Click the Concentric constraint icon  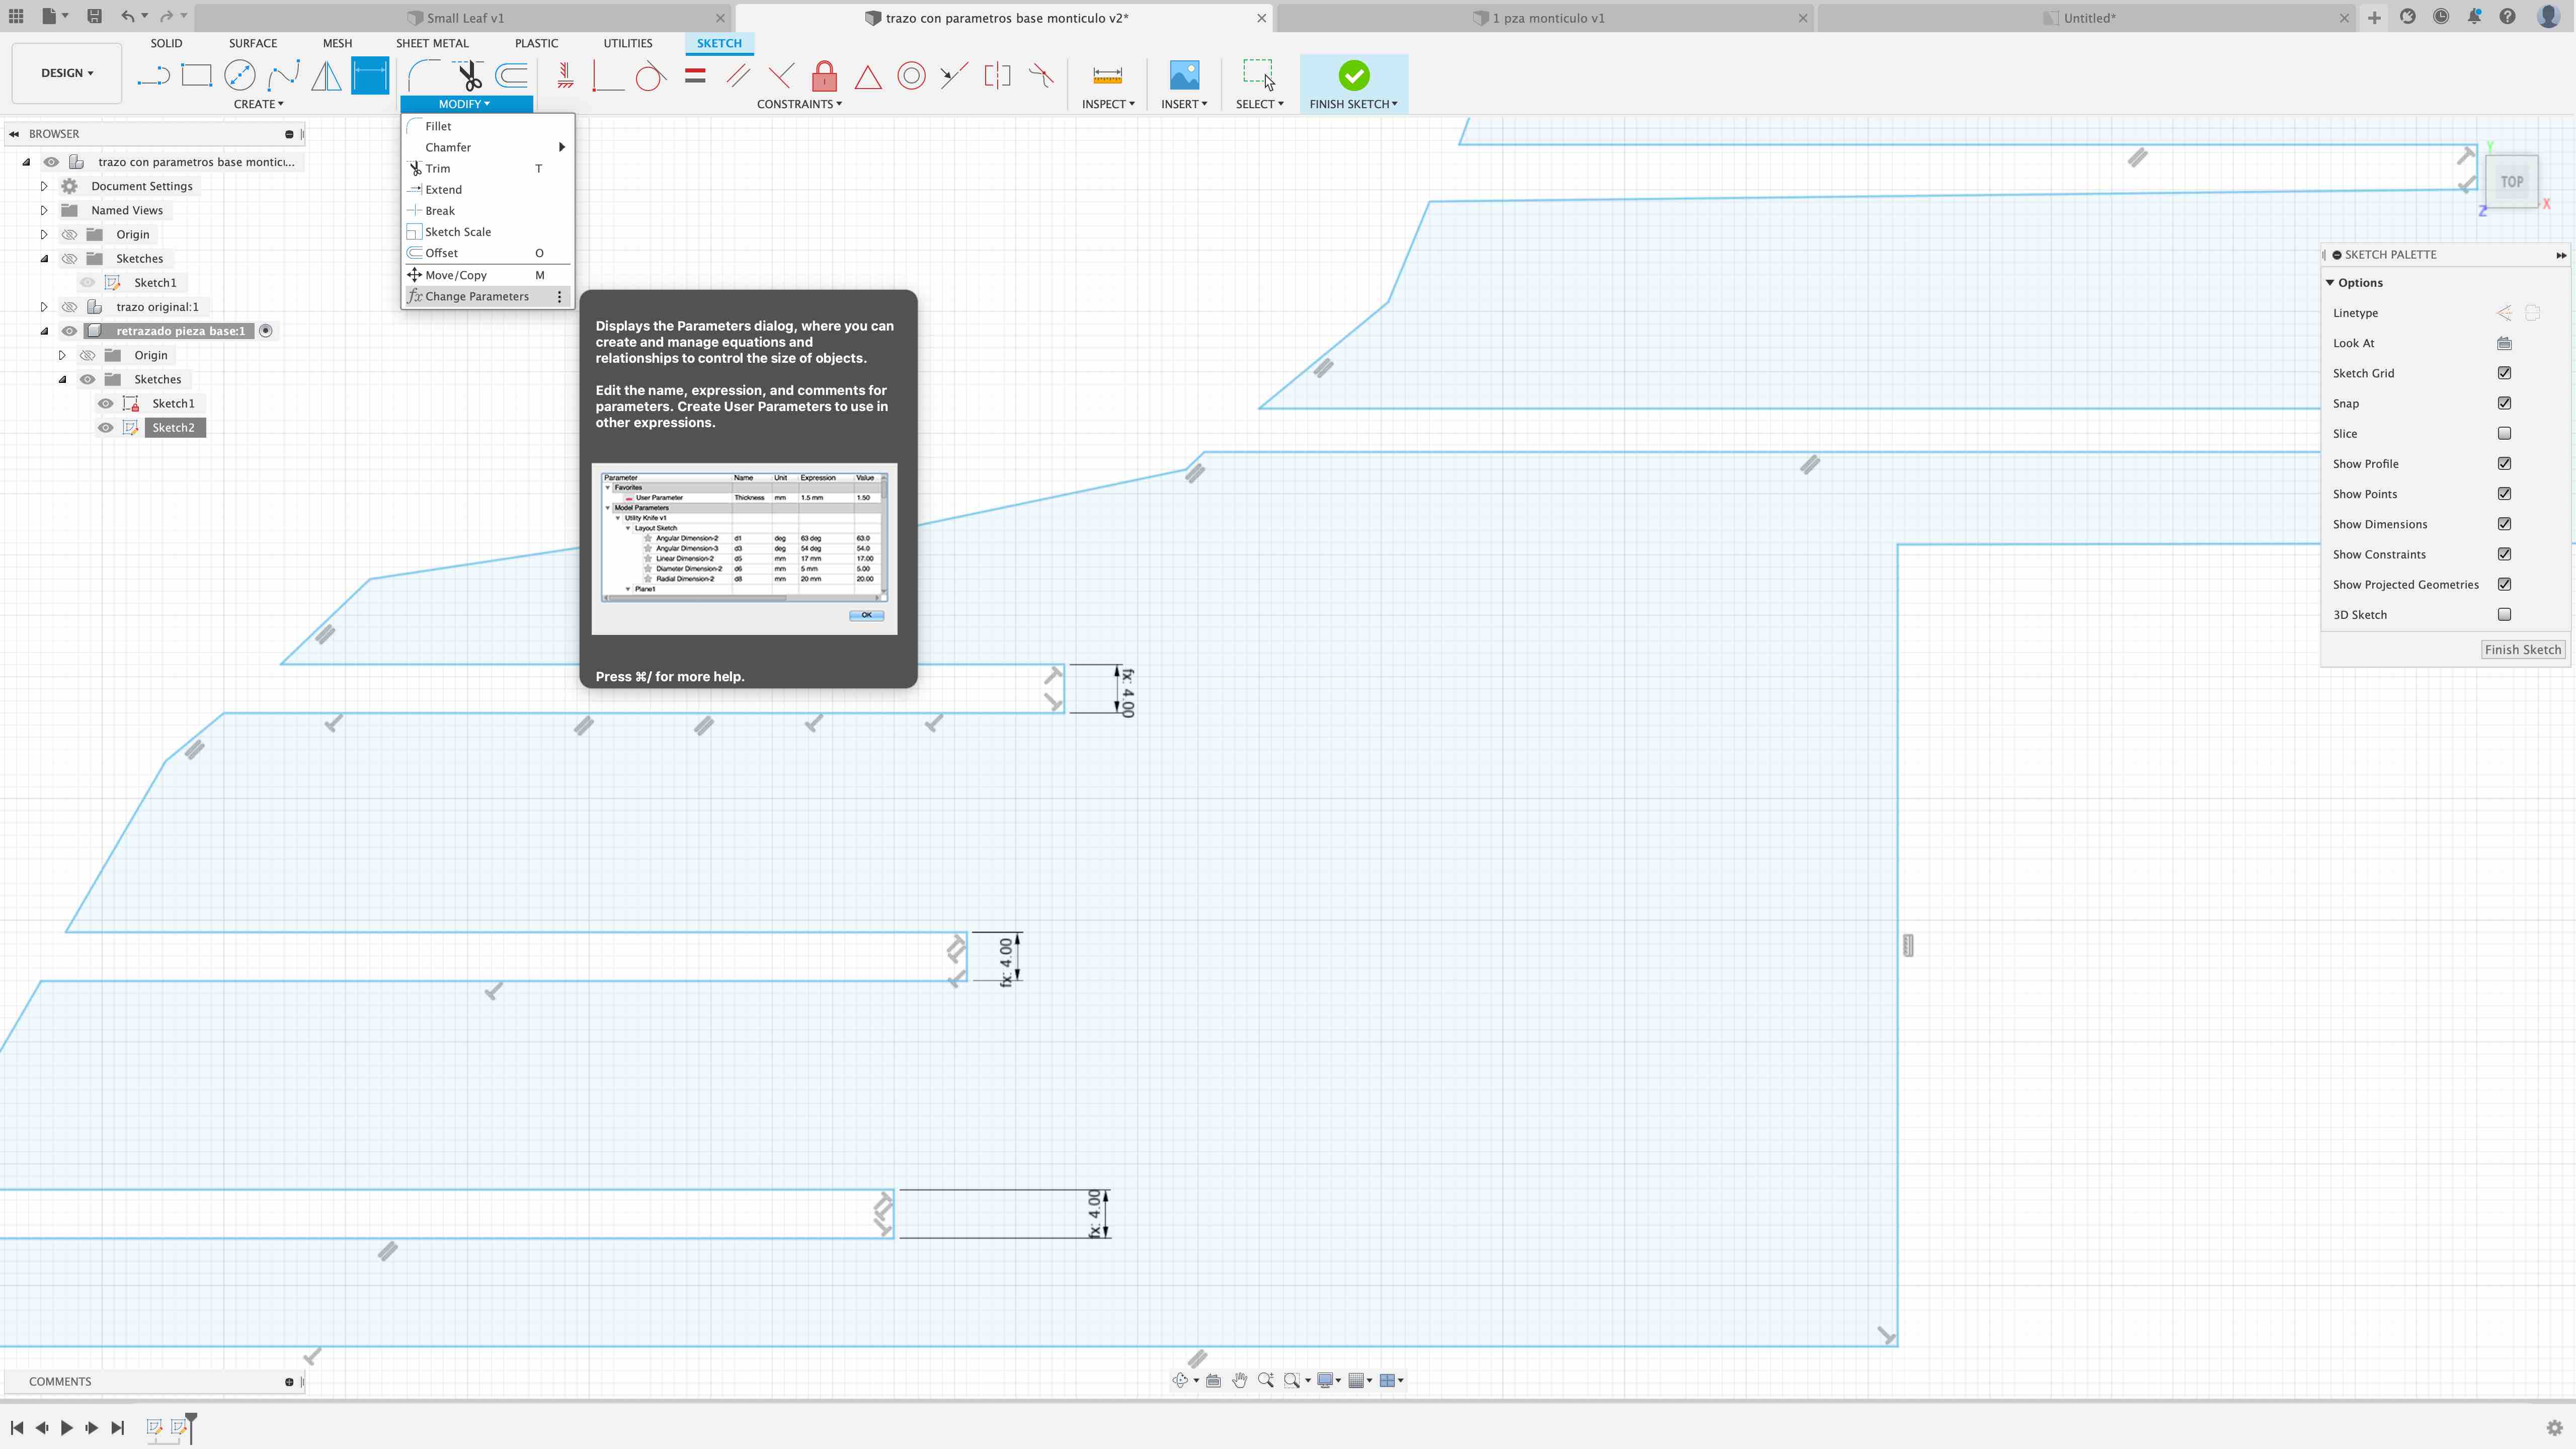click(911, 76)
